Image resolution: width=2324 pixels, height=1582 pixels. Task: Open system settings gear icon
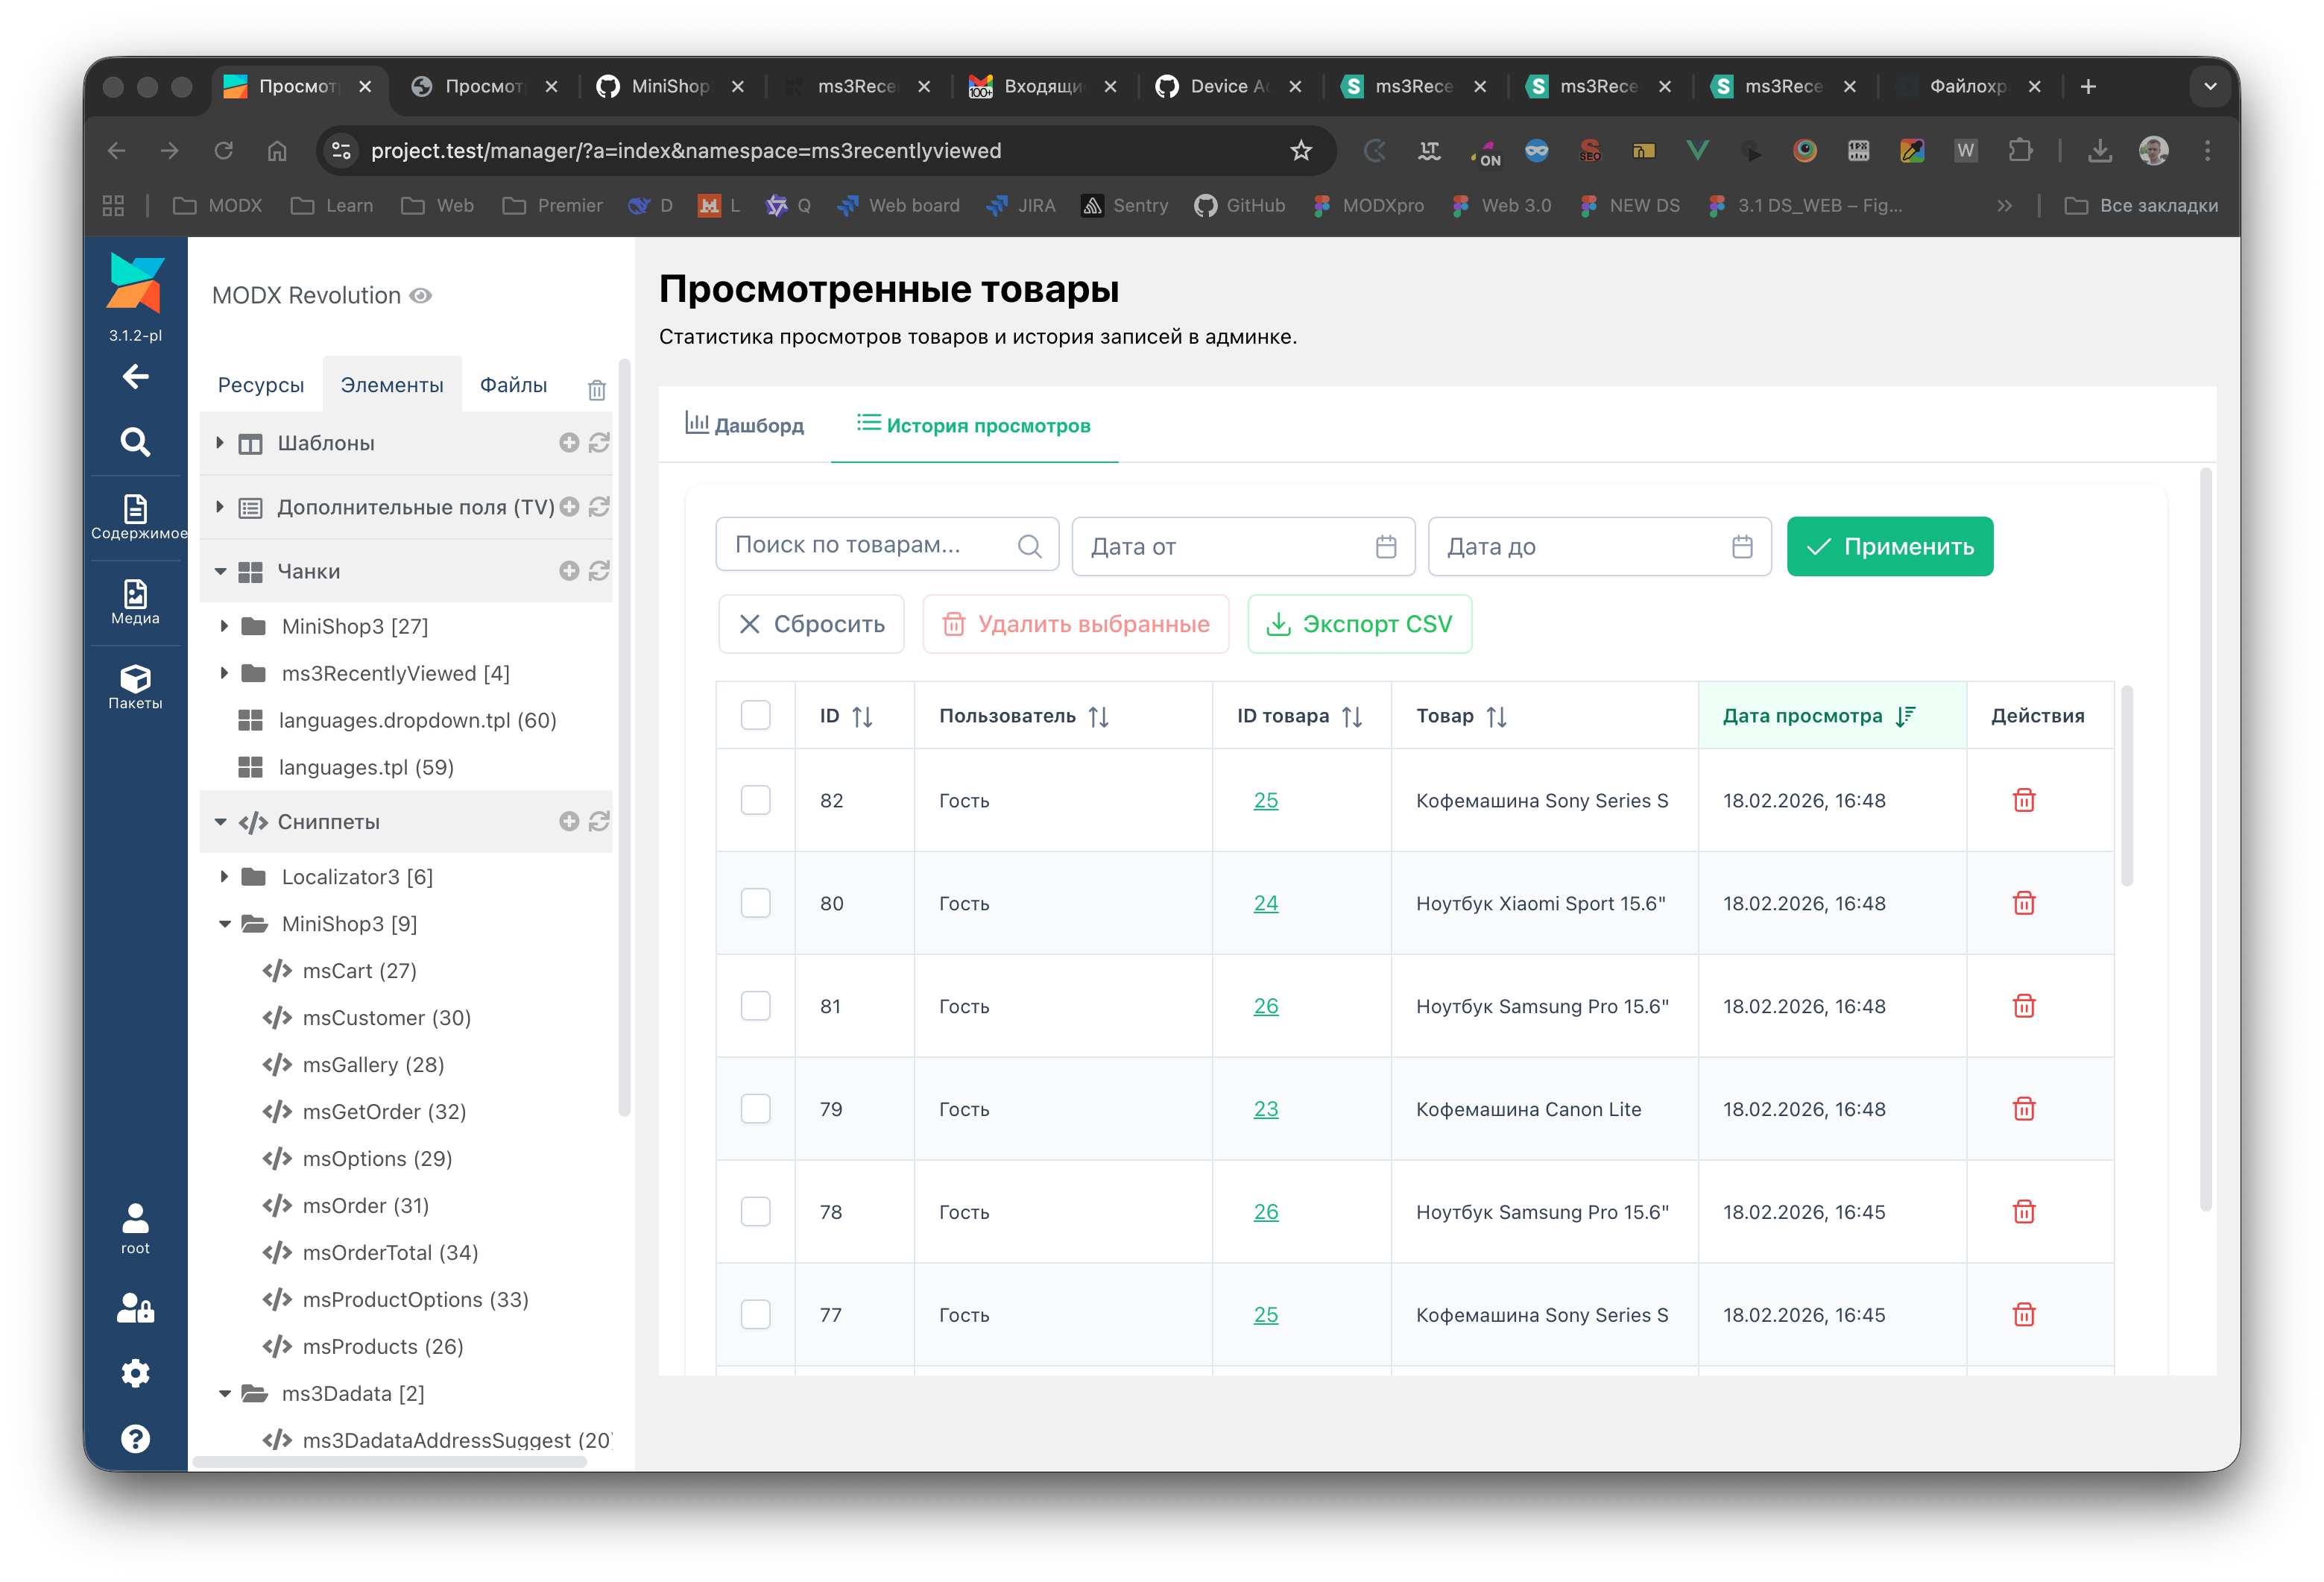click(x=135, y=1373)
